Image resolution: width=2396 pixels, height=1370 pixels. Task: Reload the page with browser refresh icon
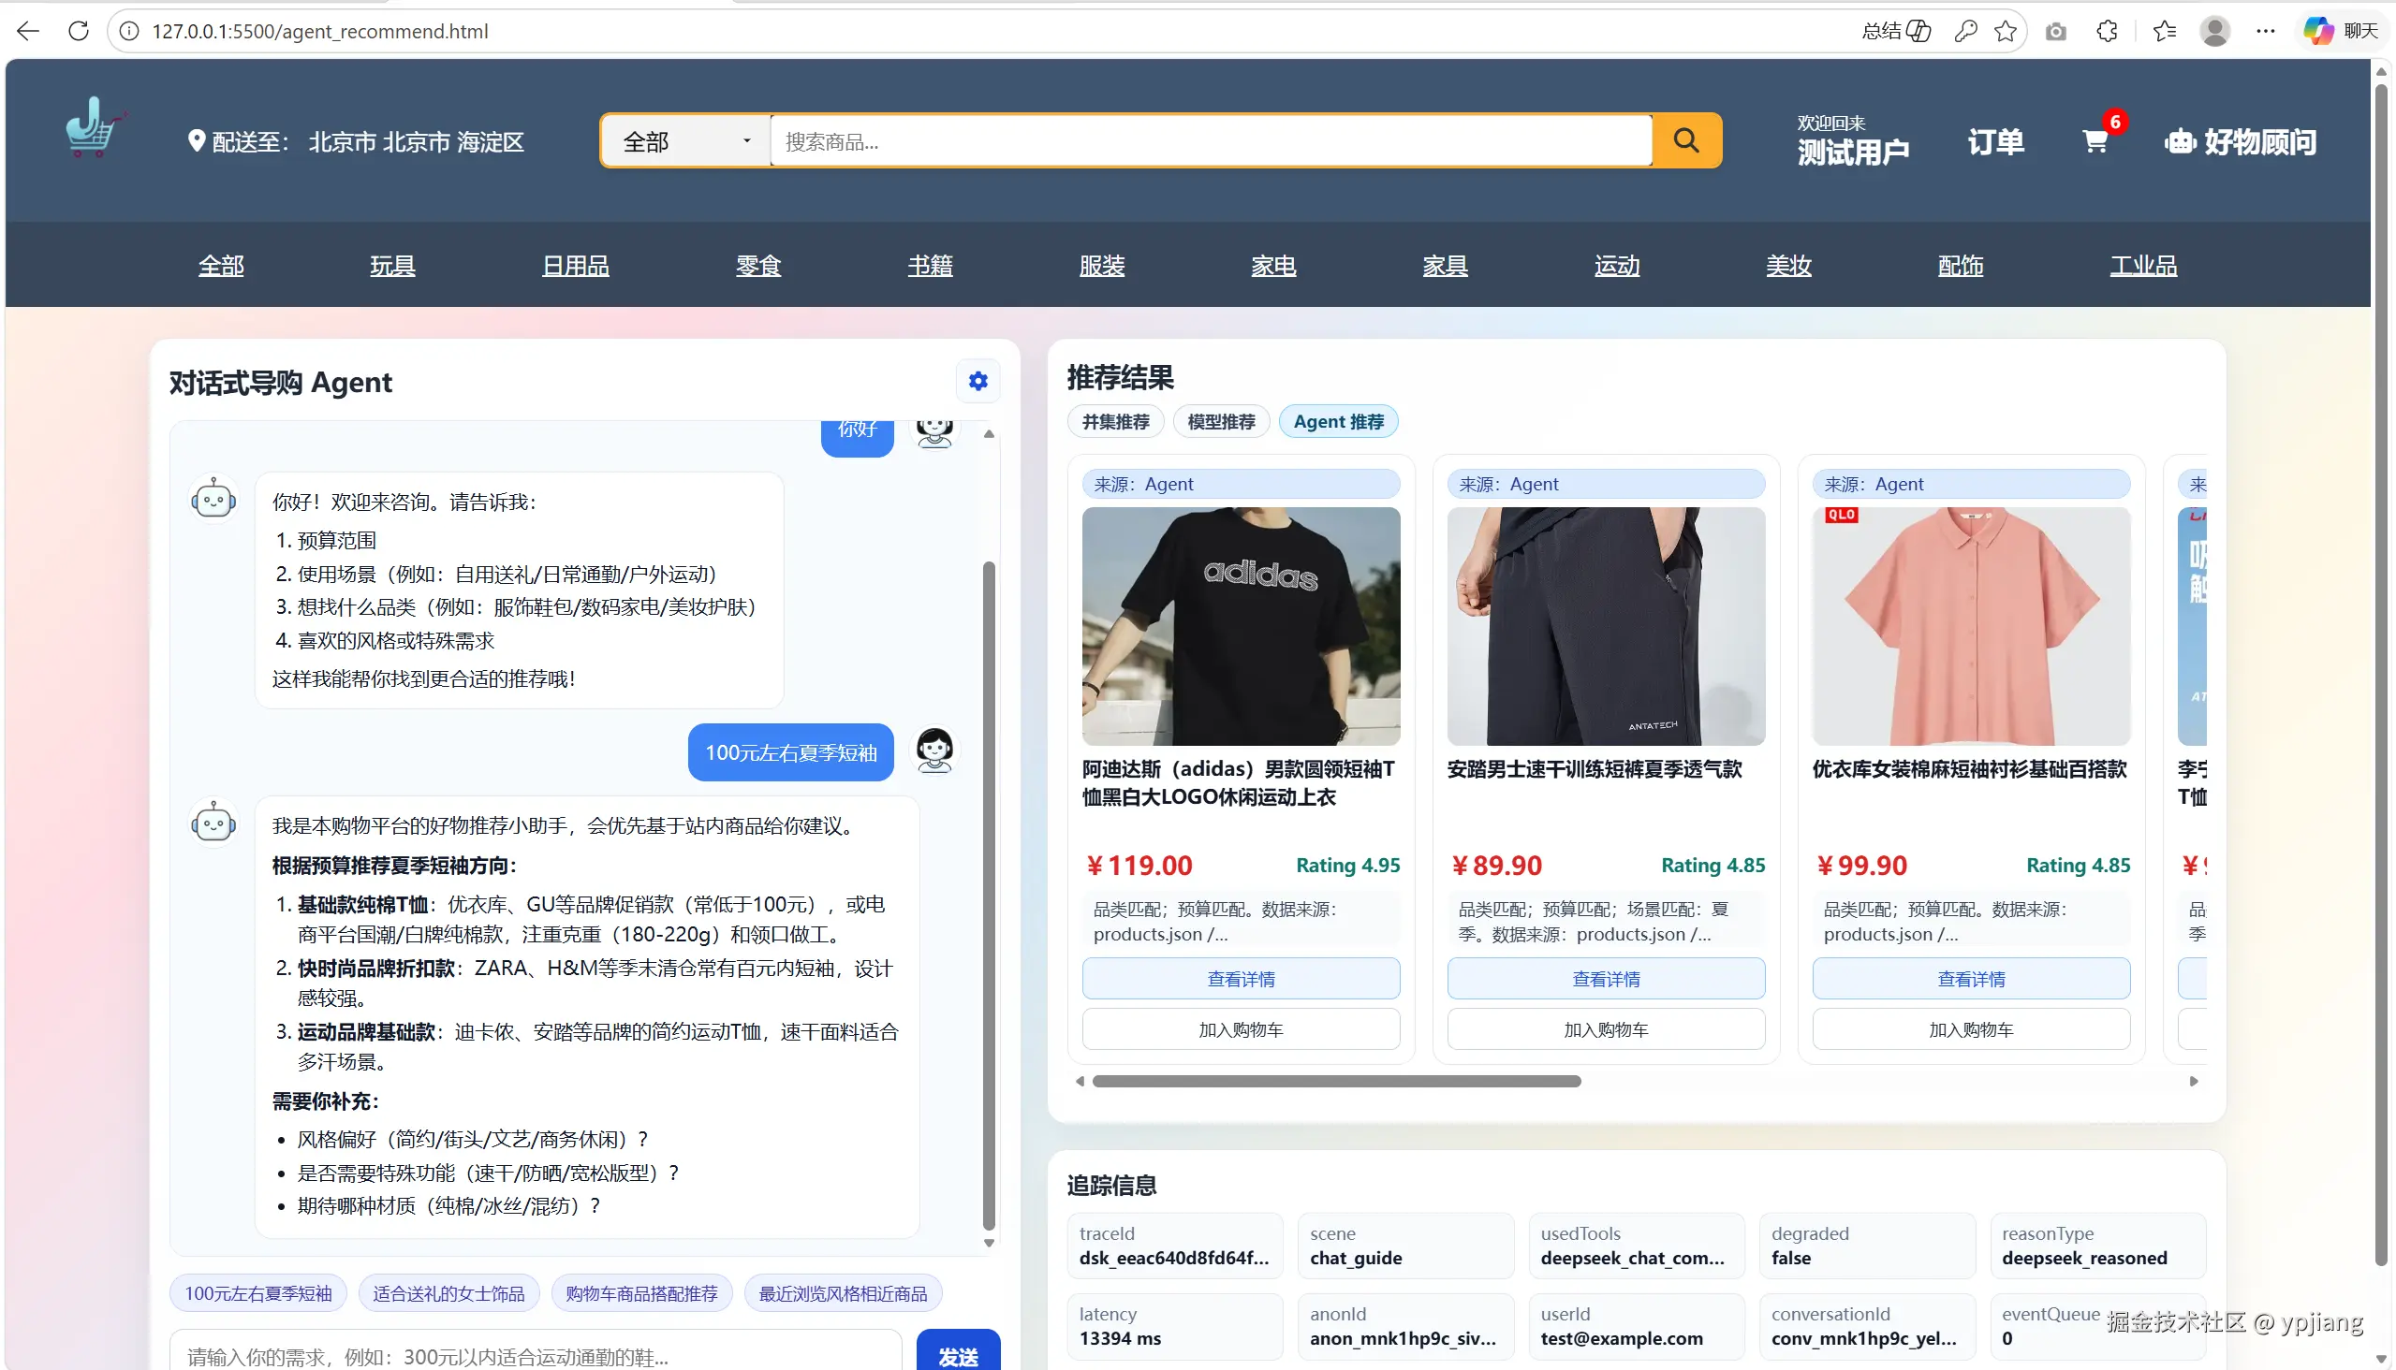point(79,31)
